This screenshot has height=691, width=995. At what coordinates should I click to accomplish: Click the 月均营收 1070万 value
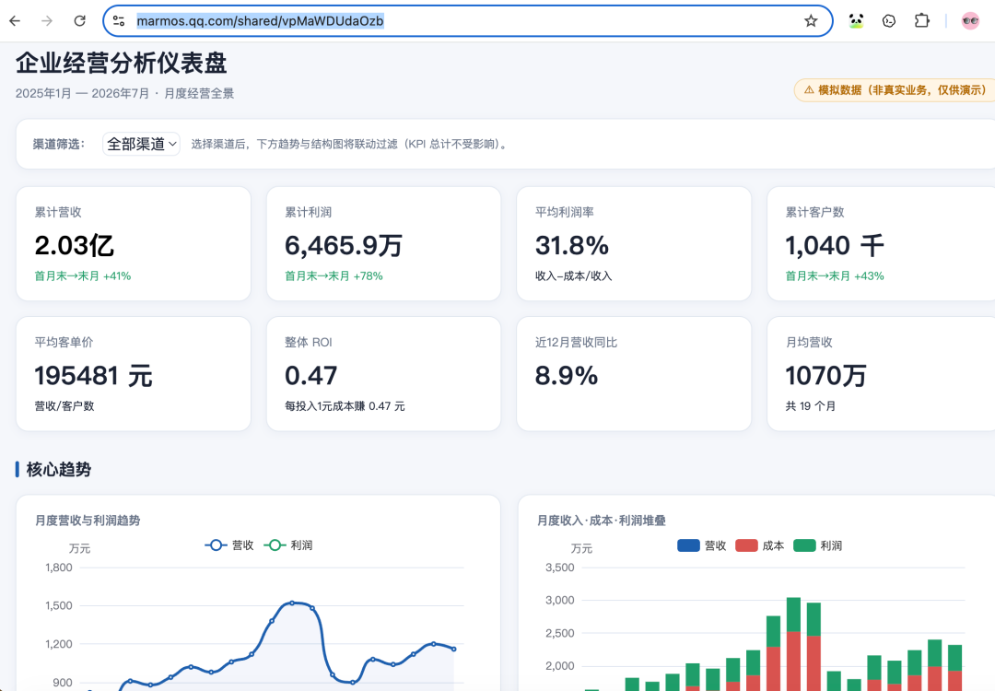pos(825,376)
